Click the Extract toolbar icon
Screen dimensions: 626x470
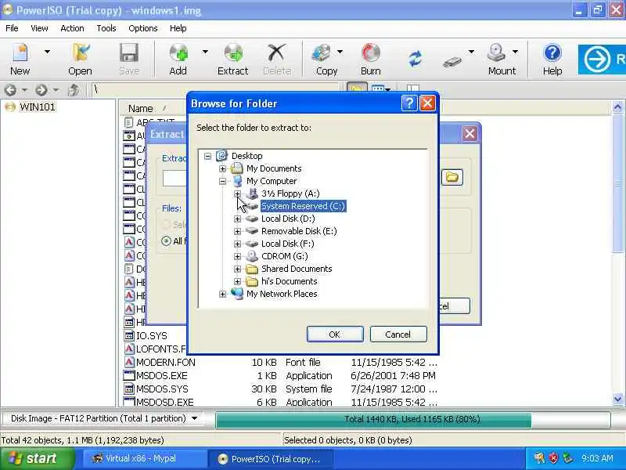click(232, 60)
